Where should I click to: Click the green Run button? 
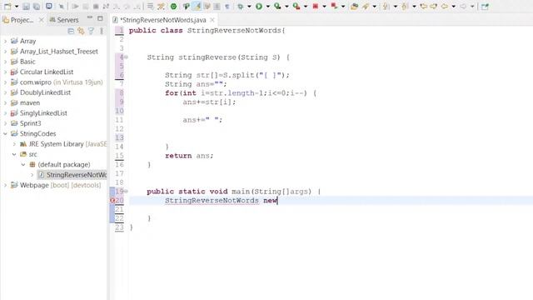[259, 6]
